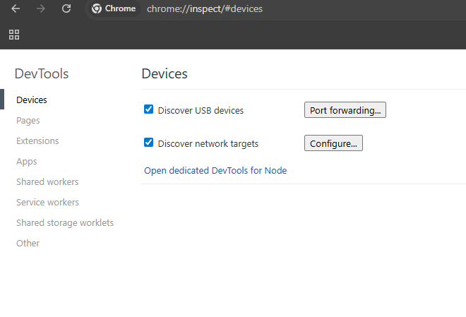Switch to Extensions in the sidebar
The height and width of the screenshot is (317, 466).
click(x=37, y=140)
